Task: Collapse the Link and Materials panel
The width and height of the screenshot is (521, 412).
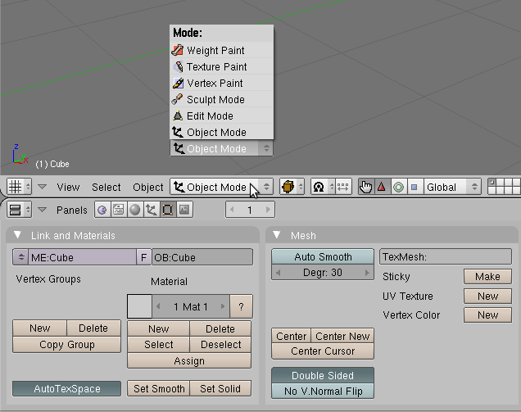Action: [18, 236]
